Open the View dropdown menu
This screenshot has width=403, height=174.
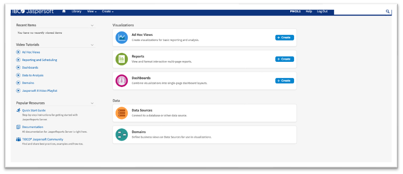(x=92, y=12)
